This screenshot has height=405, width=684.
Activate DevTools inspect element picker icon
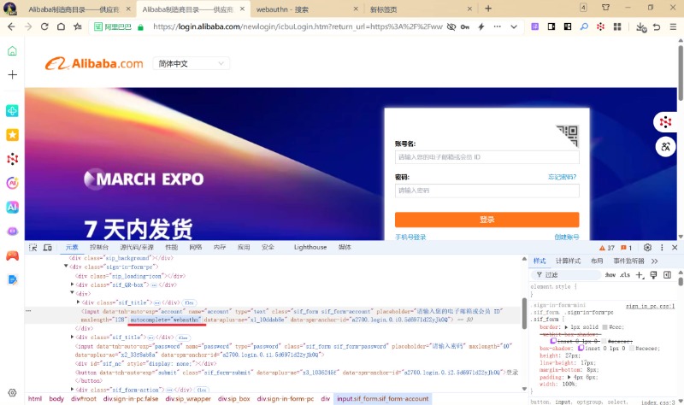[33, 247]
